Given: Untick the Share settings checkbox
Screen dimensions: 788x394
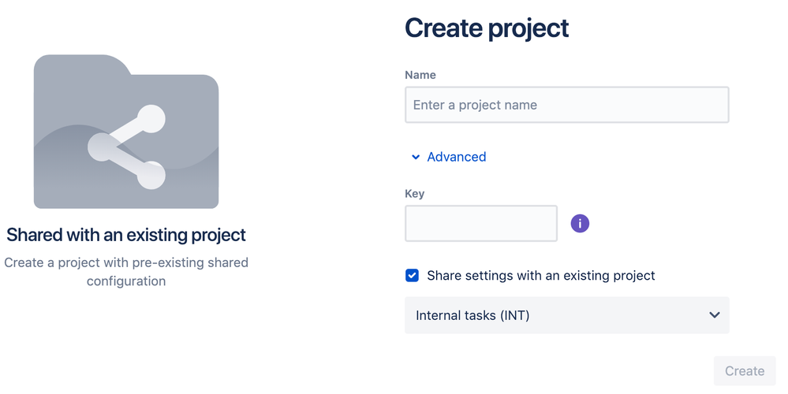Looking at the screenshot, I should [x=412, y=276].
